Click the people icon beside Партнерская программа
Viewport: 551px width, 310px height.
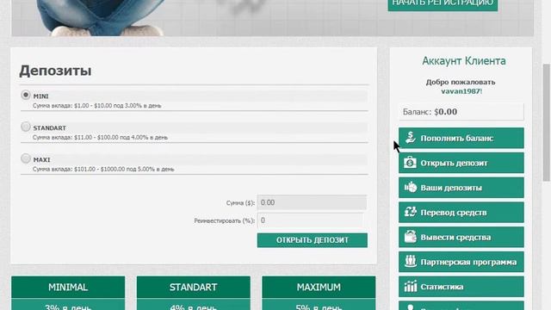[x=410, y=262]
